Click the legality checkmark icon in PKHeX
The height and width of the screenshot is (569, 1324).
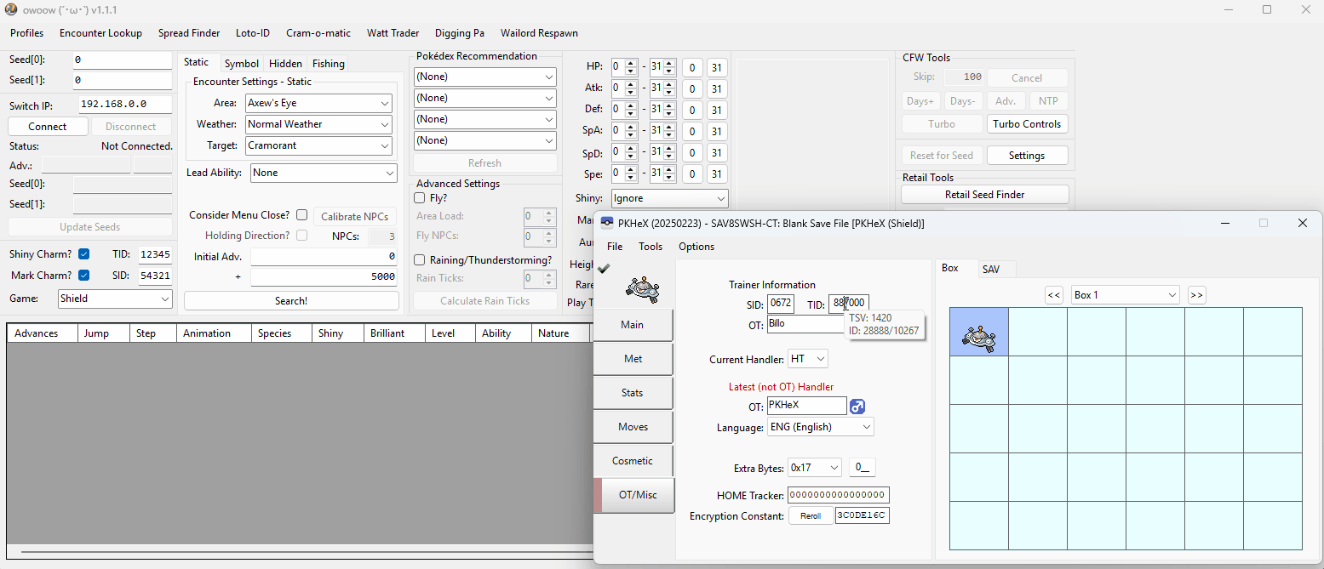pyautogui.click(x=604, y=268)
